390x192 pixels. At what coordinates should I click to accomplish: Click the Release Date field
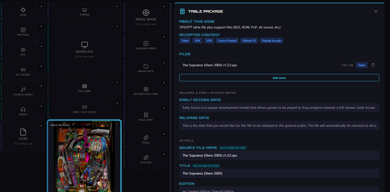coord(279,126)
